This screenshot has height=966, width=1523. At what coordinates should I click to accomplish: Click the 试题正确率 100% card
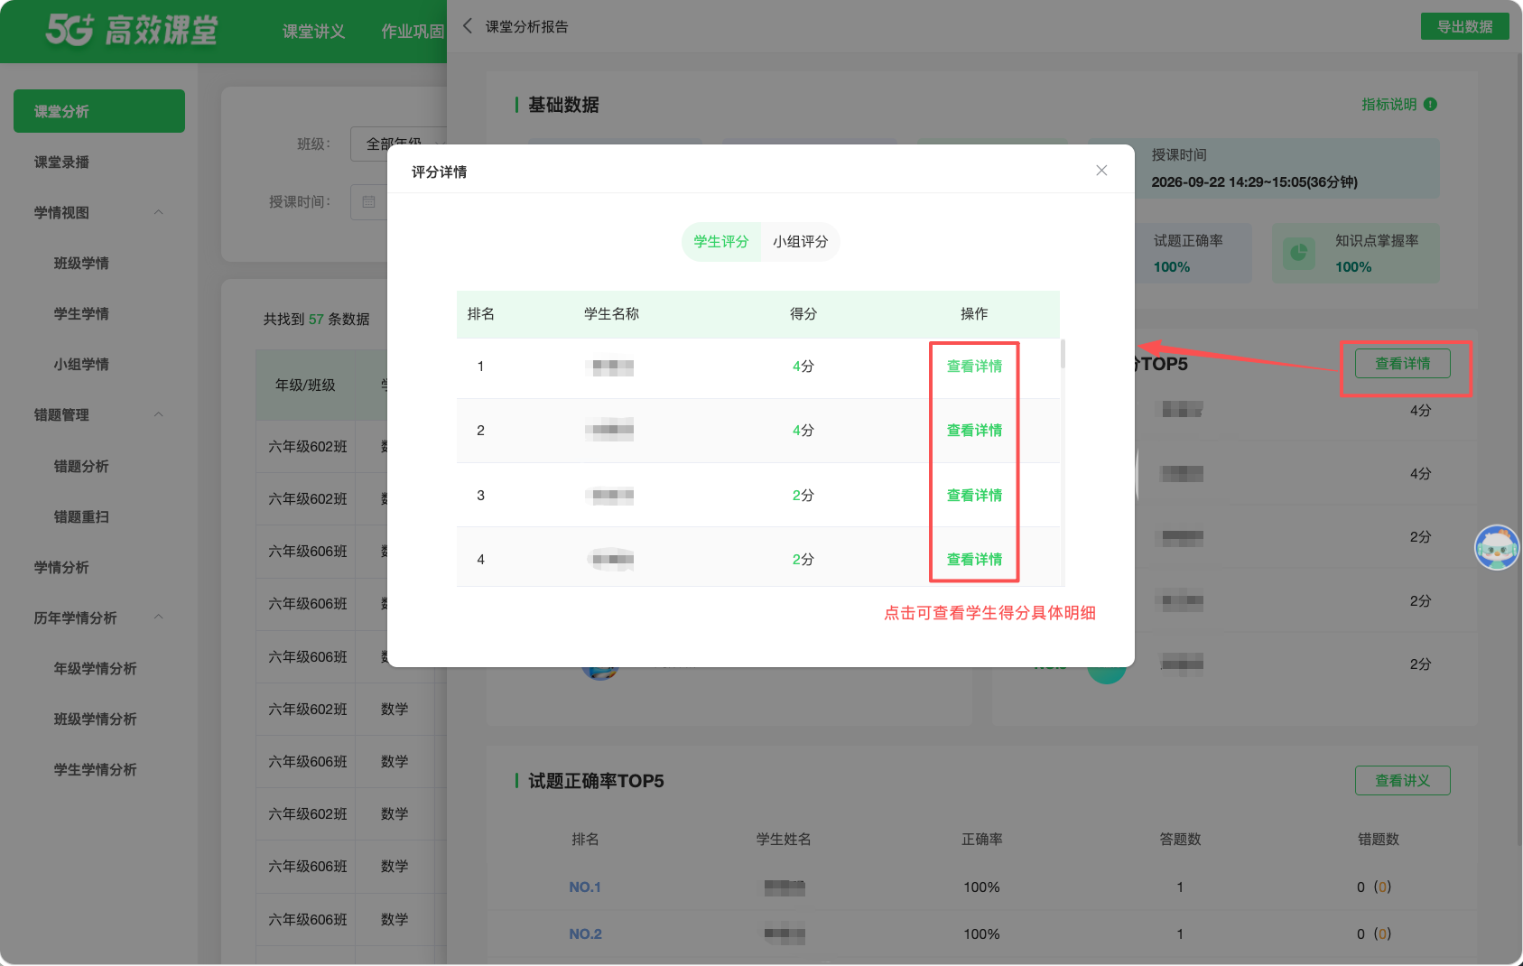[x=1192, y=254]
